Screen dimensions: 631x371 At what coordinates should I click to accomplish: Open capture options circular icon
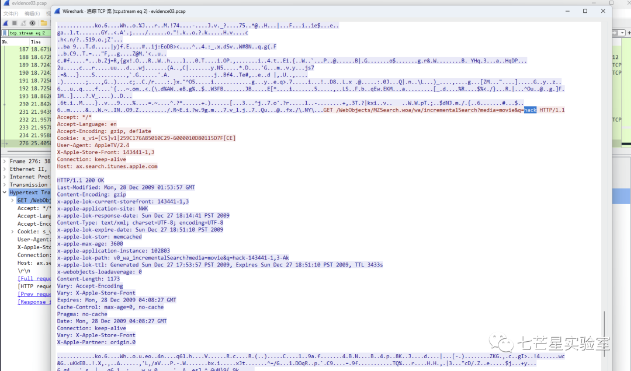pos(33,23)
